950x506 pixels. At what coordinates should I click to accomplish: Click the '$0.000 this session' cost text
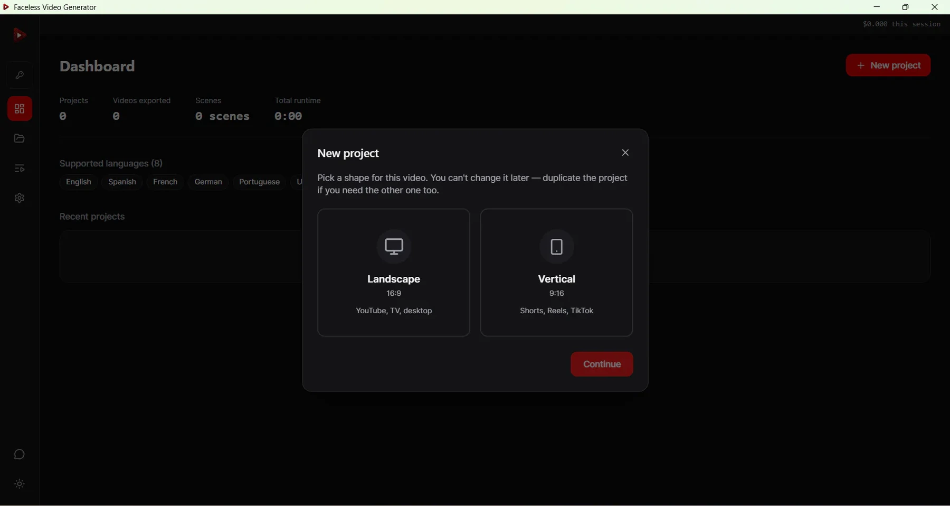point(901,24)
